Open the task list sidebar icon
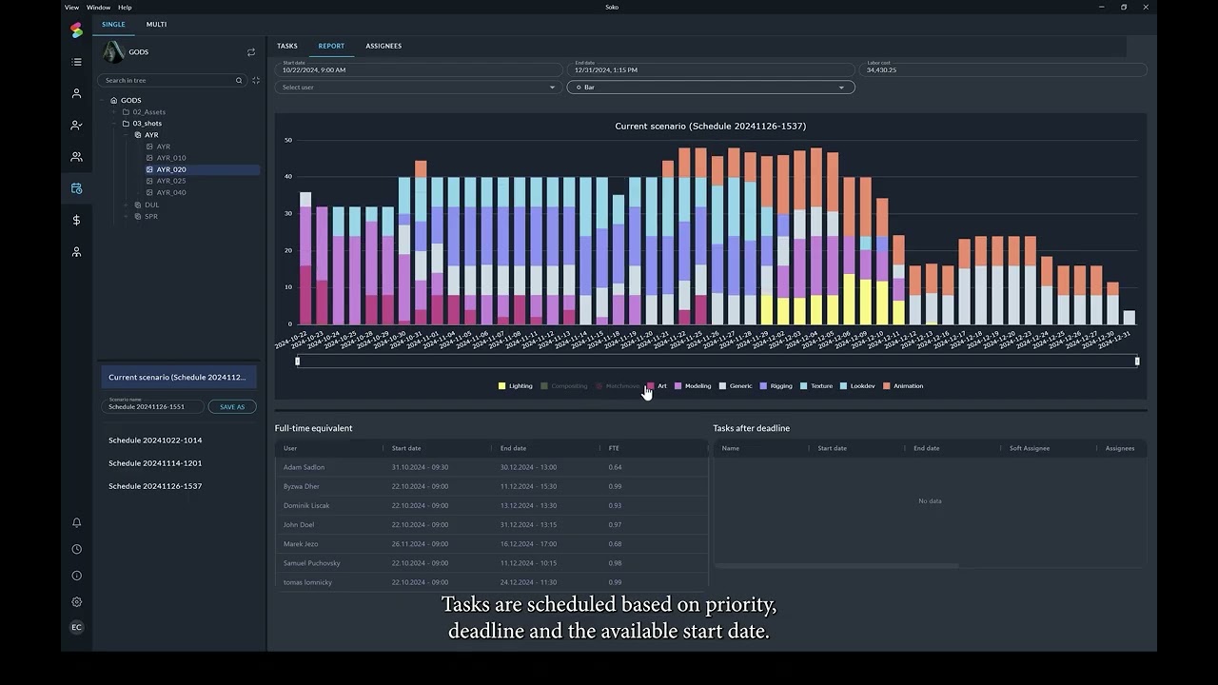This screenshot has height=685, width=1218. click(76, 62)
